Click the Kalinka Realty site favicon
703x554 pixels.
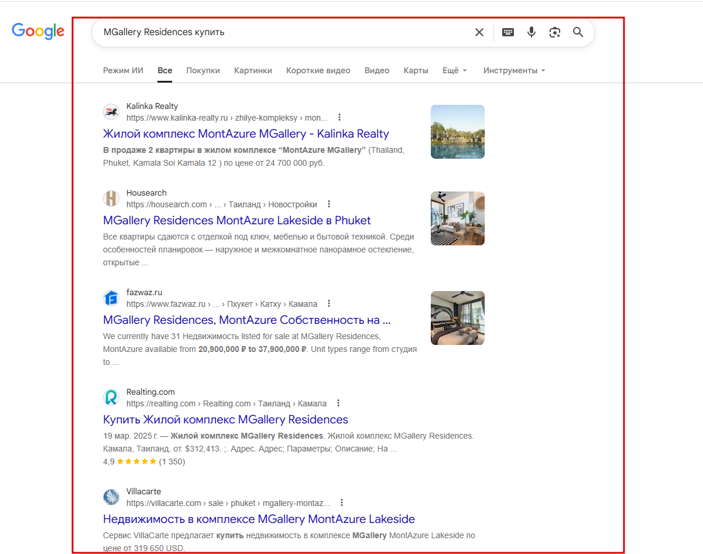tap(111, 111)
